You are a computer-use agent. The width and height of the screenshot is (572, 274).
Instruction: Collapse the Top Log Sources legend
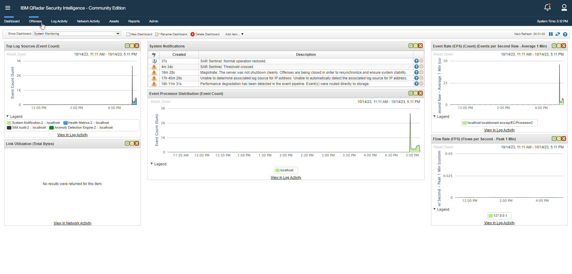[8, 116]
